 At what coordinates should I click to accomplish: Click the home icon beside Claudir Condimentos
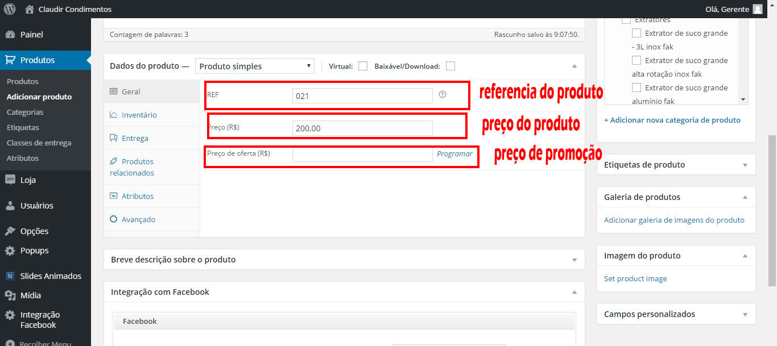tap(30, 9)
